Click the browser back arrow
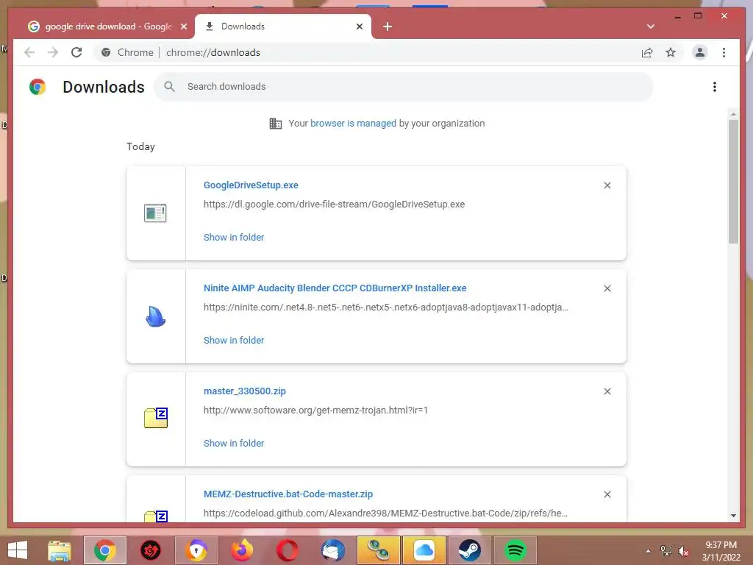Screen dimensions: 753x565 click(29, 52)
